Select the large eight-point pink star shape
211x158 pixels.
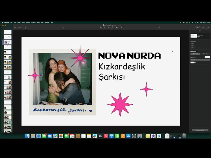click(x=120, y=105)
